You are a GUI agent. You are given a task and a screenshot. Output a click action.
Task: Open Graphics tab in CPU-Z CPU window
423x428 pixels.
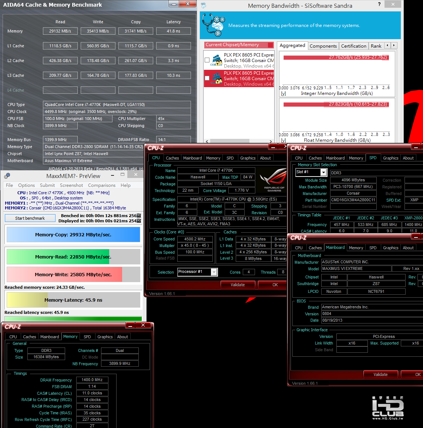248,158
